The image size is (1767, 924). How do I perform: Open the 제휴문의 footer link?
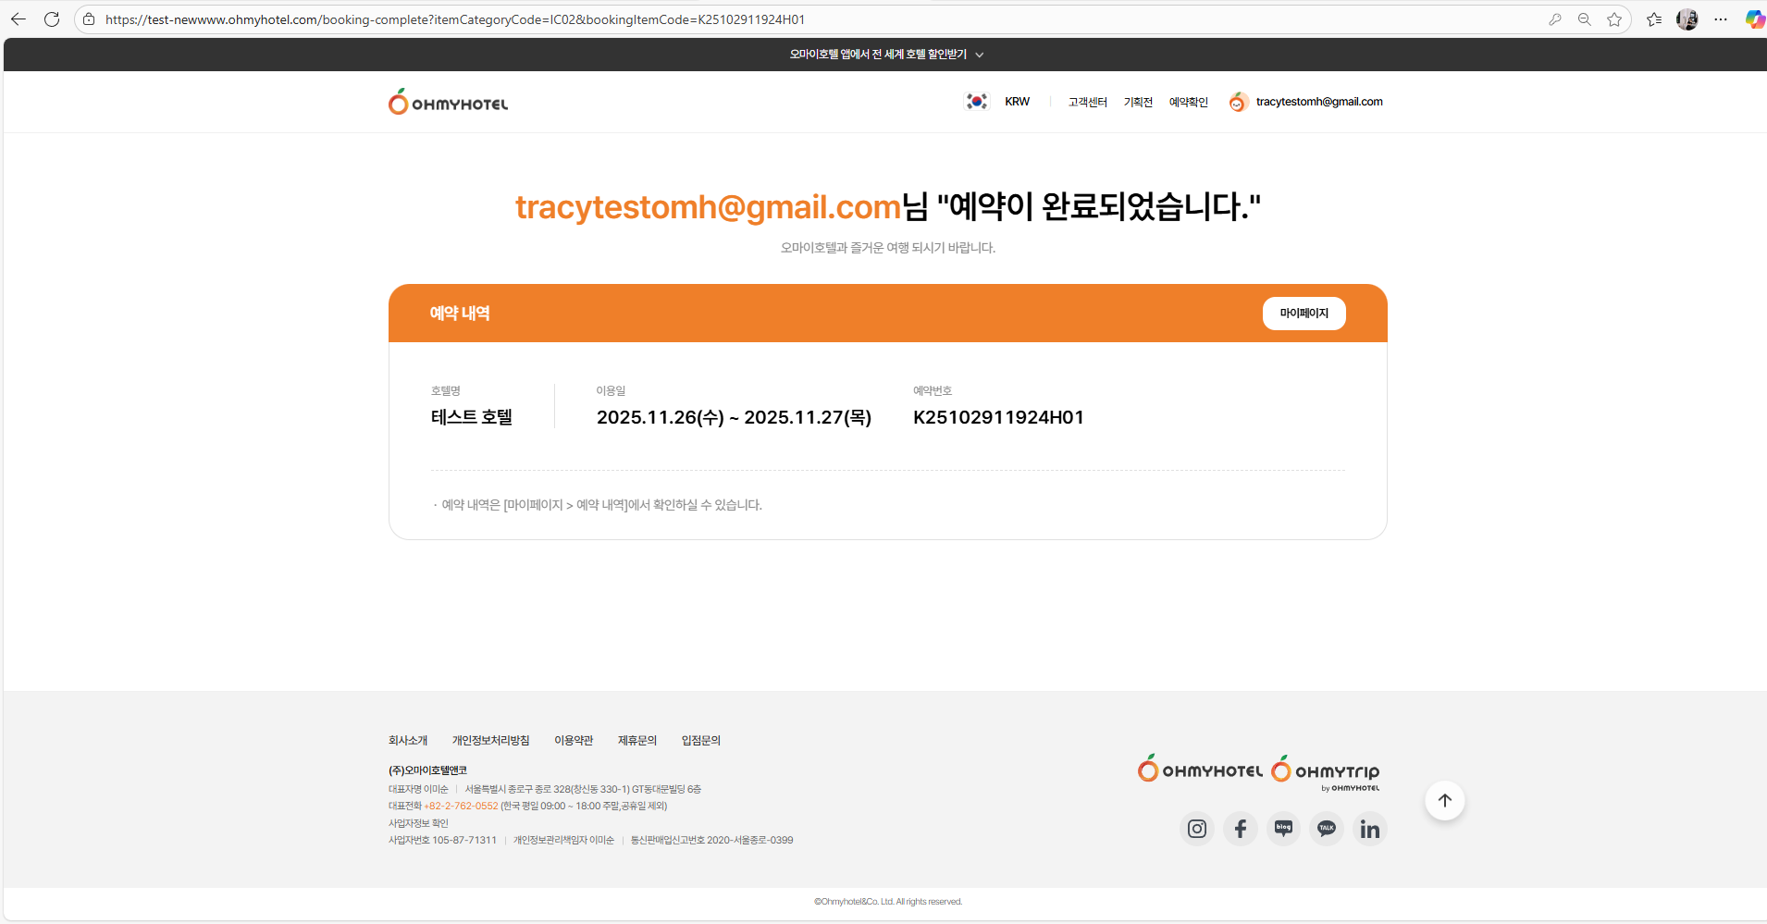637,740
